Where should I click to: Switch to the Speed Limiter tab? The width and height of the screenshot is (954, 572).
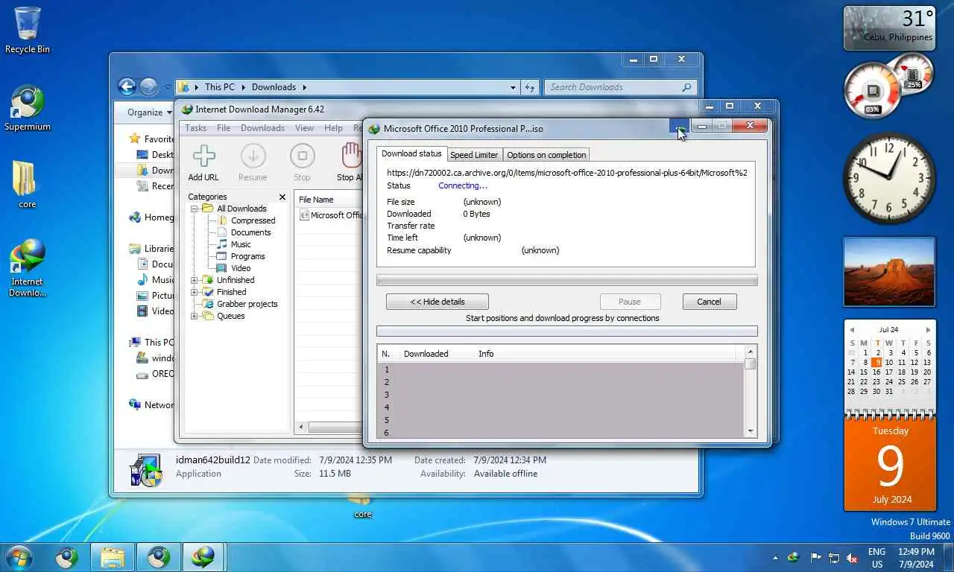click(474, 155)
